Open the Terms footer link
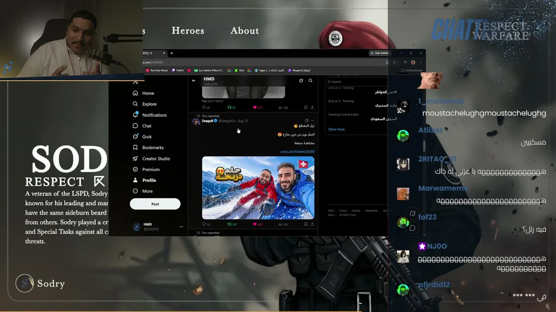 coord(331,211)
